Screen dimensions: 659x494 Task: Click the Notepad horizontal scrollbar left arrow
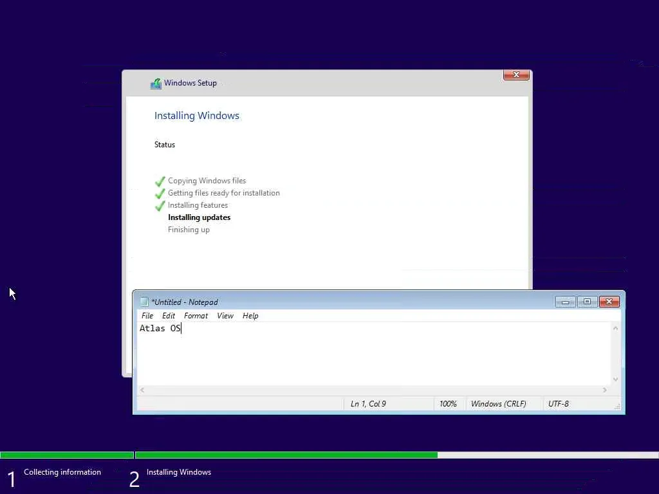(x=142, y=390)
